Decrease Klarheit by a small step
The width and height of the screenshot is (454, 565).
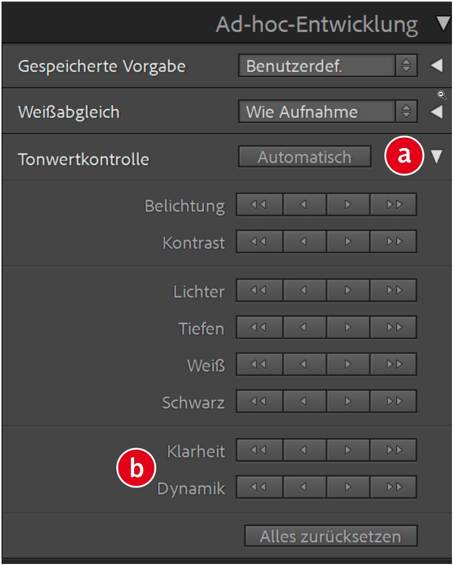point(304,450)
